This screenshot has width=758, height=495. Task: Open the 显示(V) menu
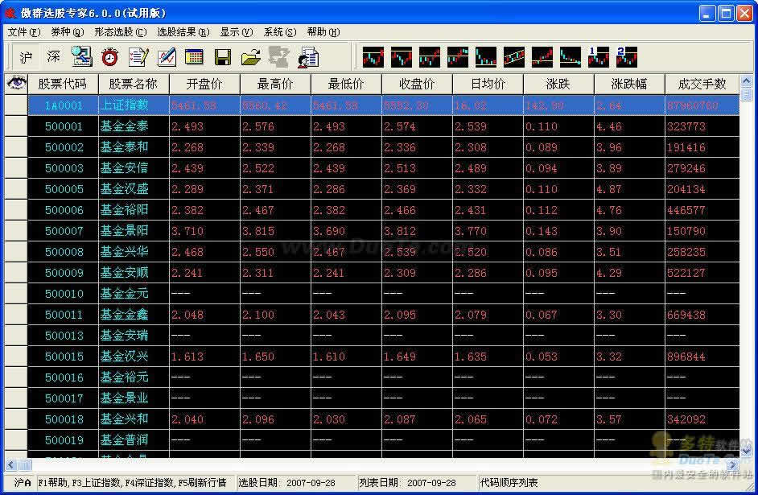tap(237, 32)
